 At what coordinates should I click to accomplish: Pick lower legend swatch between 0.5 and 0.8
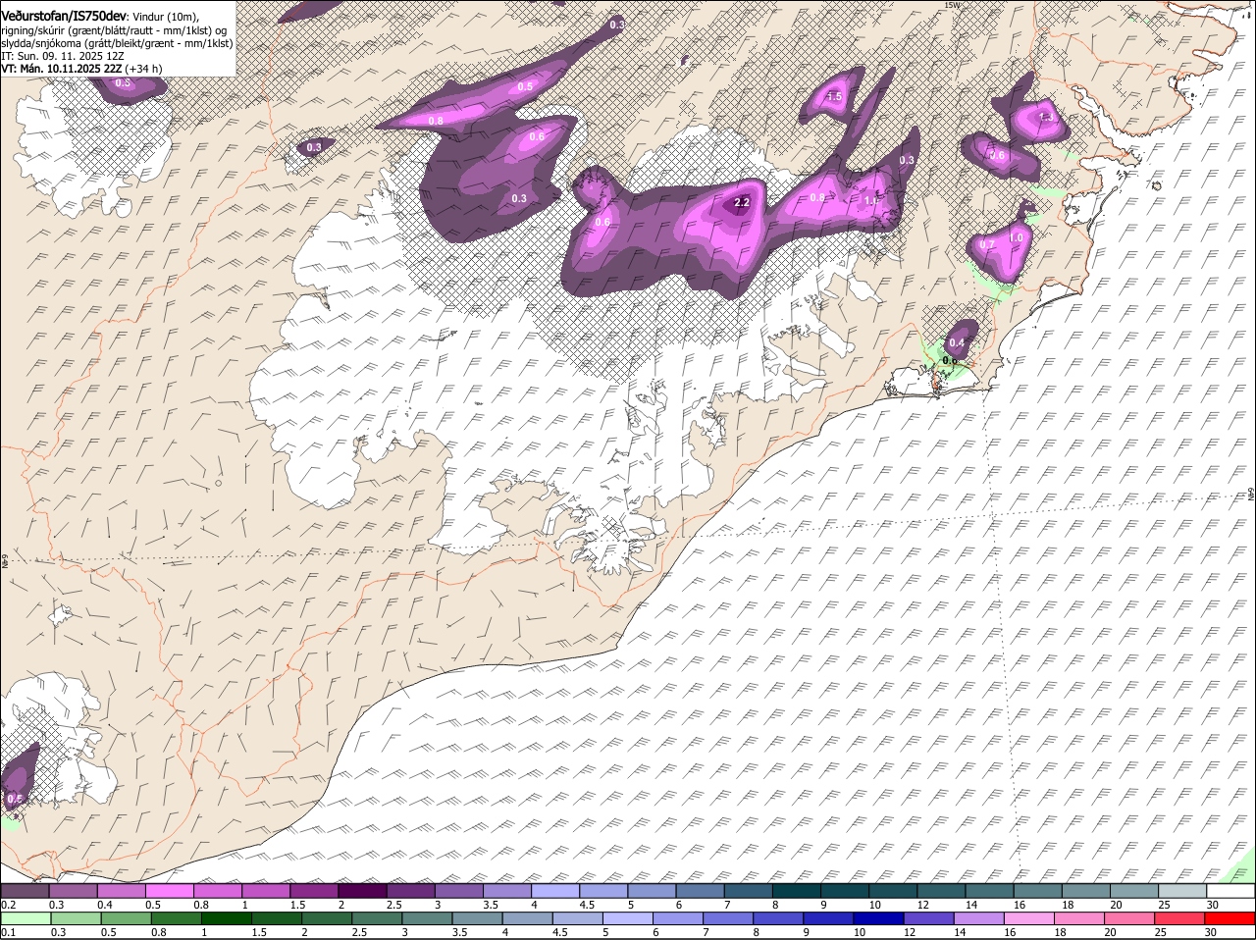pyautogui.click(x=126, y=918)
